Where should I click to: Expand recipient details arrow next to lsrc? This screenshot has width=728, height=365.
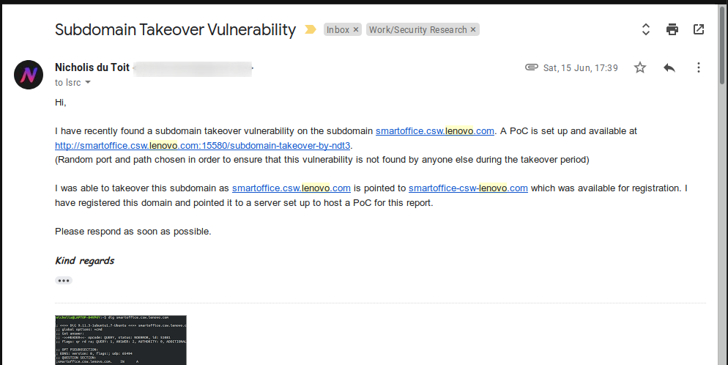point(88,83)
